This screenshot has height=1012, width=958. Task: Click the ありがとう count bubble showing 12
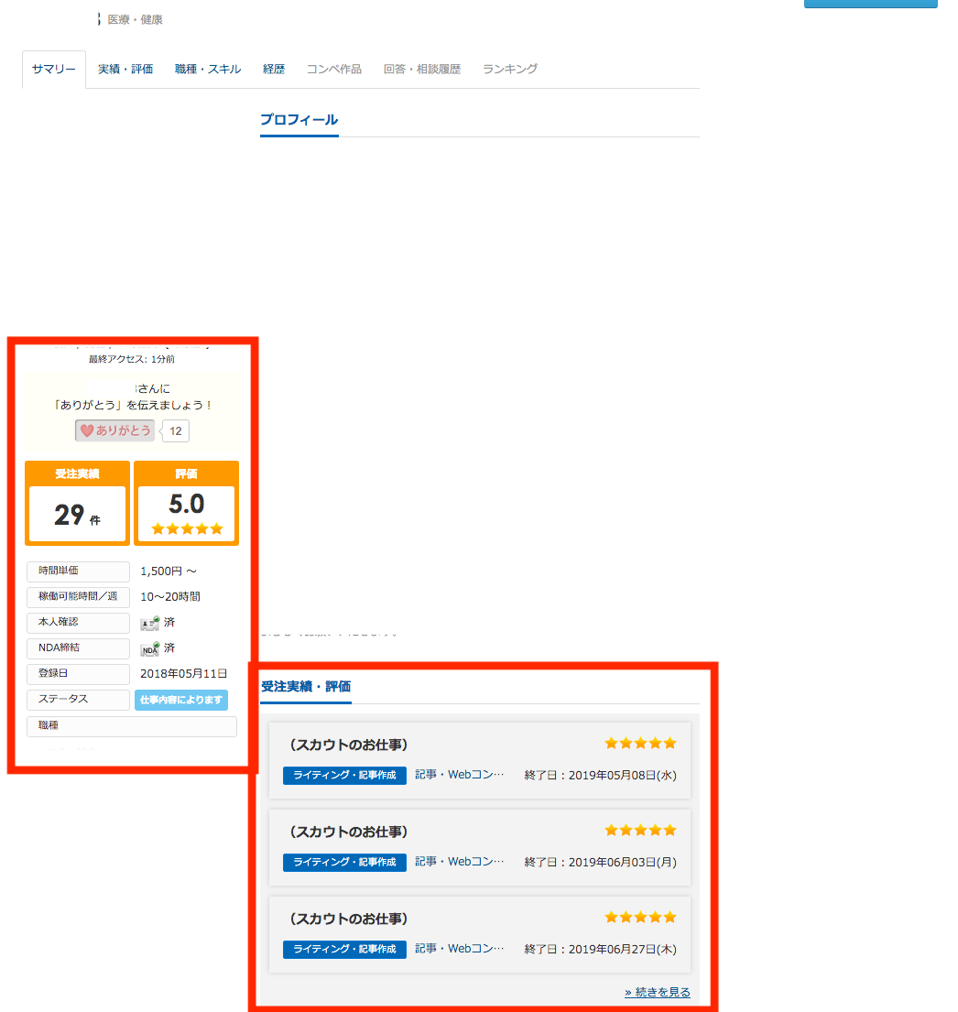click(176, 431)
